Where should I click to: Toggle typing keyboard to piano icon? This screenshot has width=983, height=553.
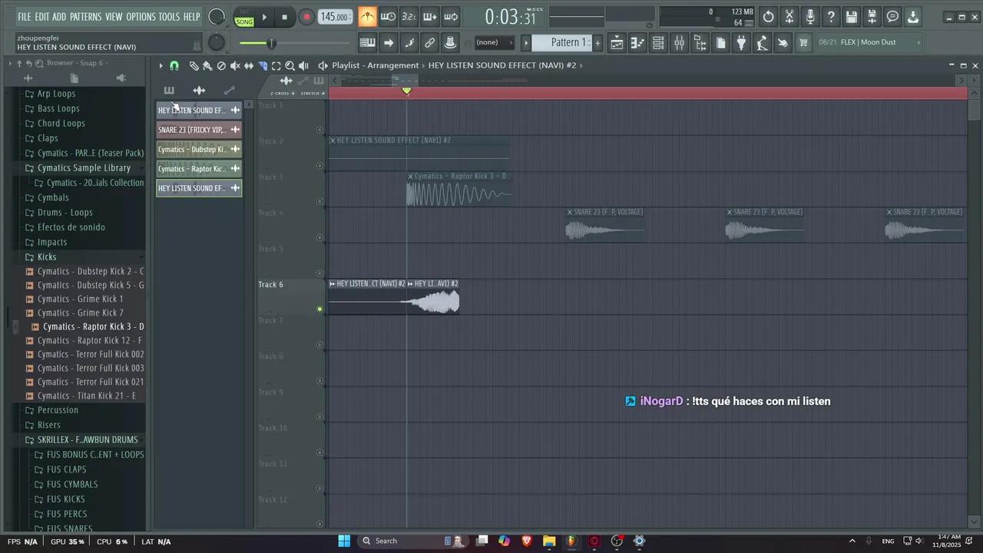[368, 43]
